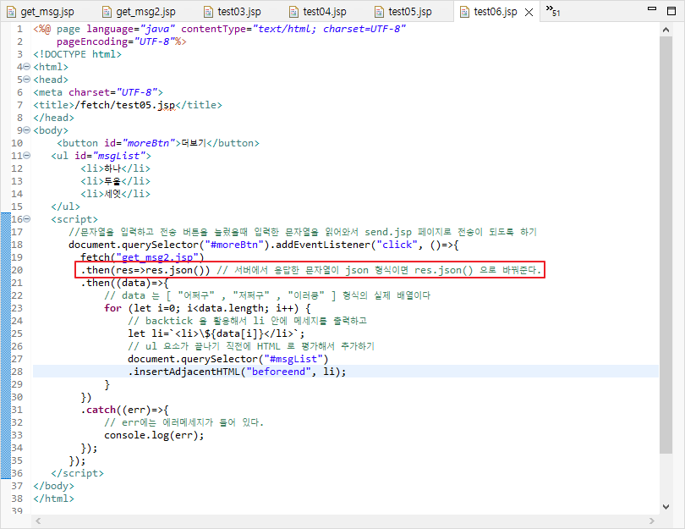Click the test05.jsp file icon
The height and width of the screenshot is (529, 685).
(x=380, y=12)
